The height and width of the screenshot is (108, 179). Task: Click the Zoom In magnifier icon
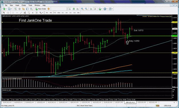click(82, 9)
